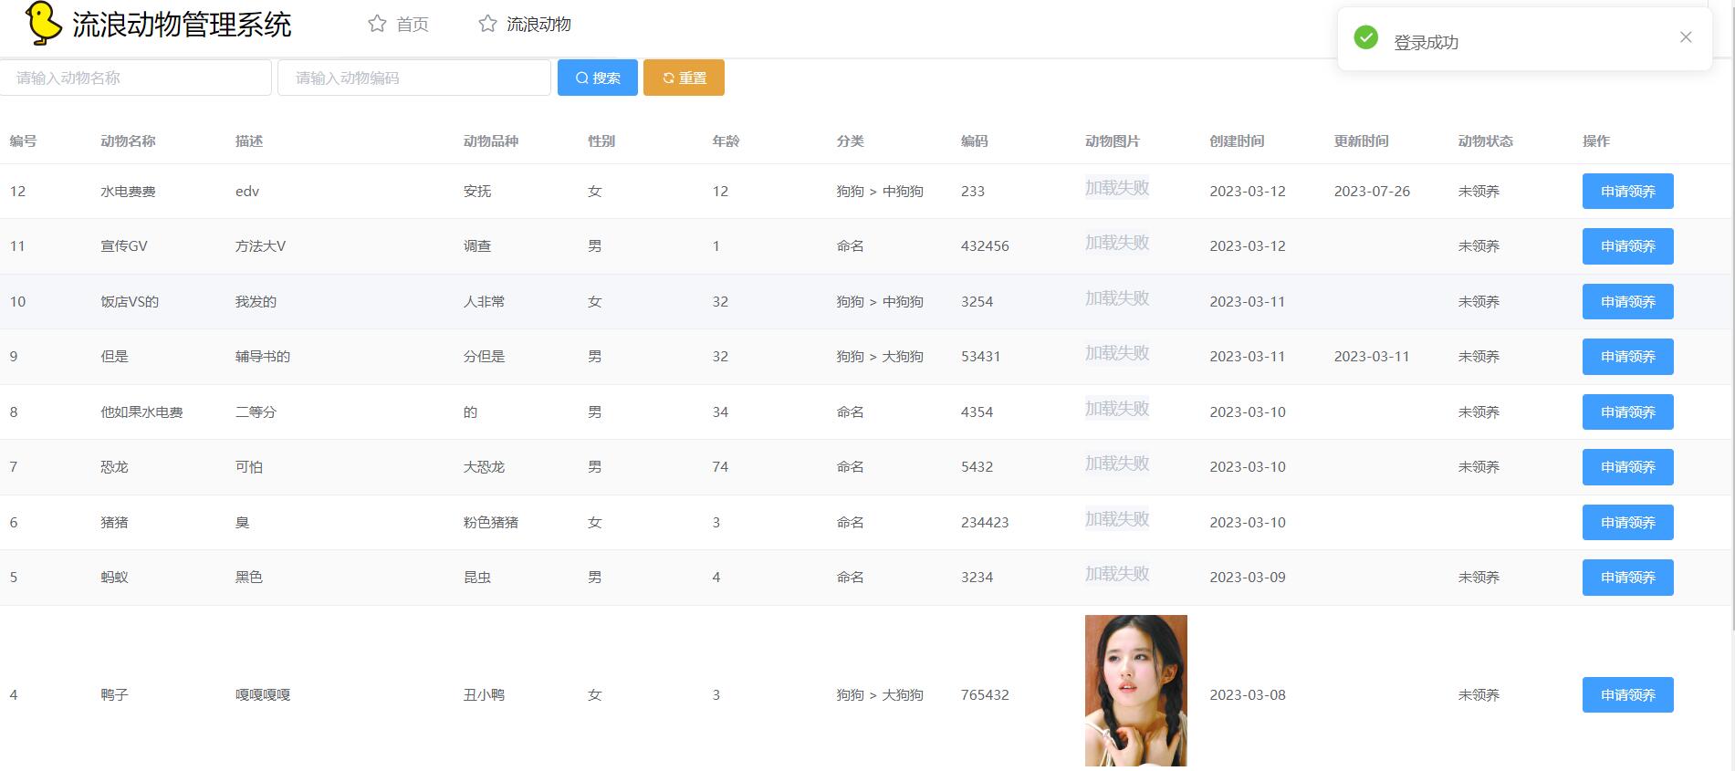Image resolution: width=1735 pixels, height=771 pixels.
Task: Click the orange 重置 button
Action: [x=684, y=78]
